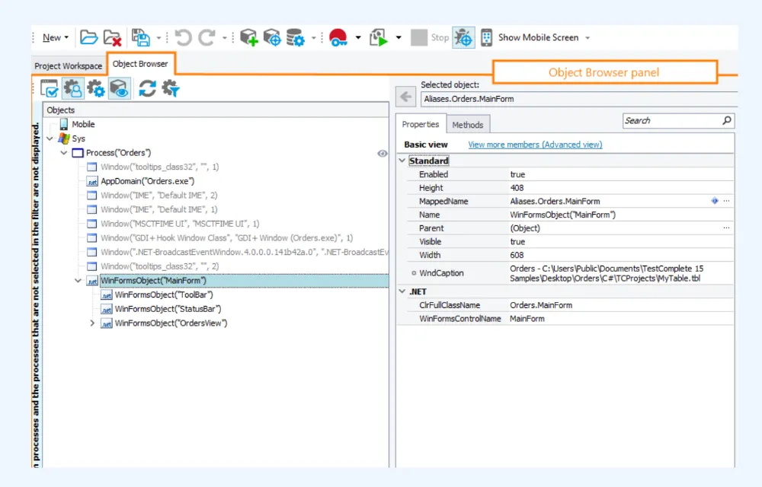The image size is (762, 487).
Task: Click the Run test icon
Action: click(379, 37)
